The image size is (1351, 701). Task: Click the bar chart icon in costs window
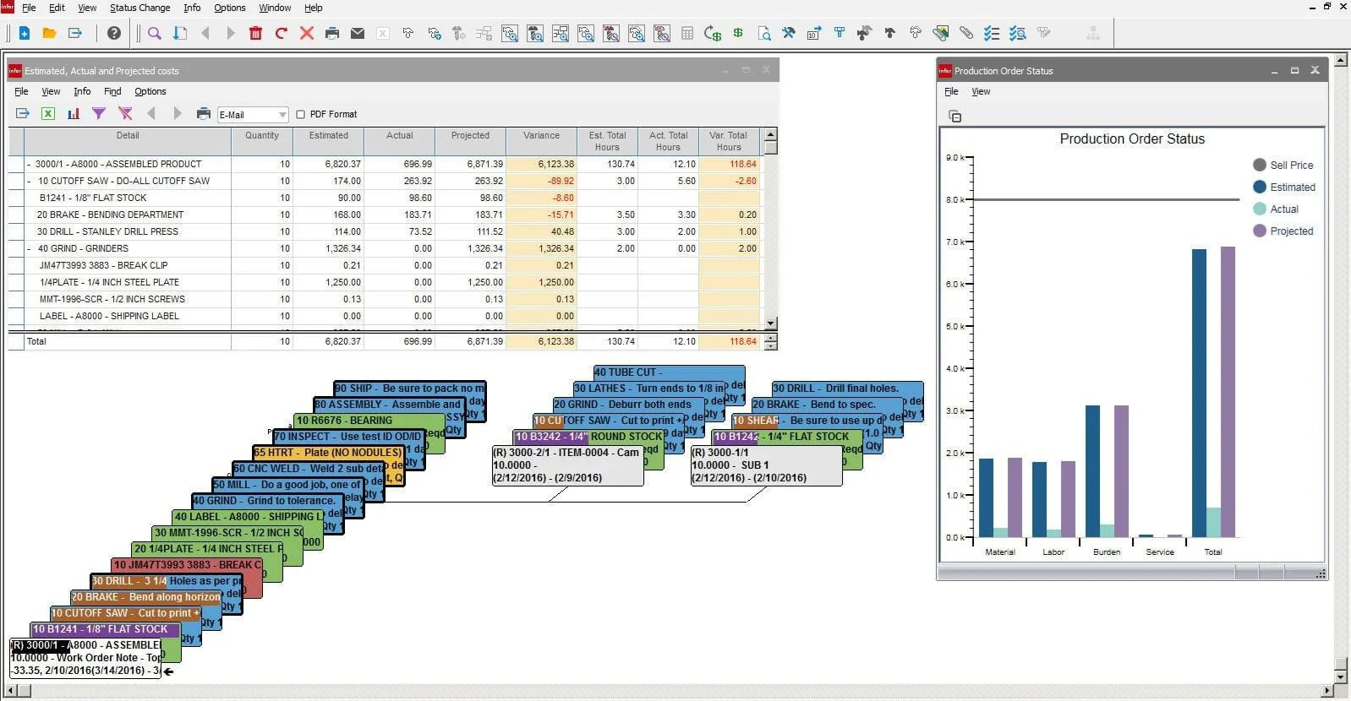(74, 113)
